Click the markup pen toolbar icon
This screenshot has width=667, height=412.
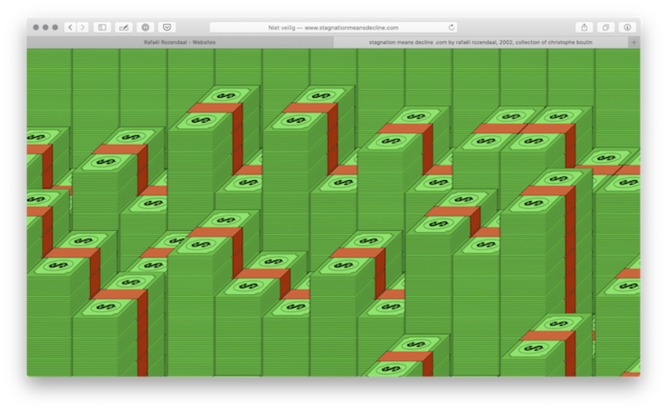click(123, 27)
